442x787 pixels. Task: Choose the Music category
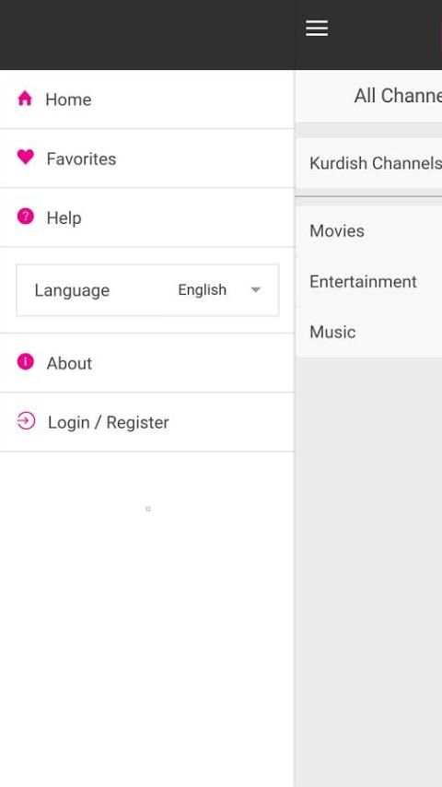(368, 332)
